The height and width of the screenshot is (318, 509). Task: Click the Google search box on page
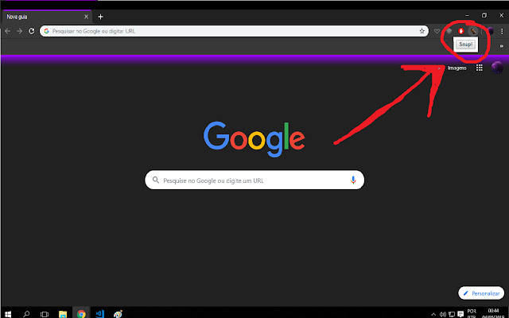254,180
